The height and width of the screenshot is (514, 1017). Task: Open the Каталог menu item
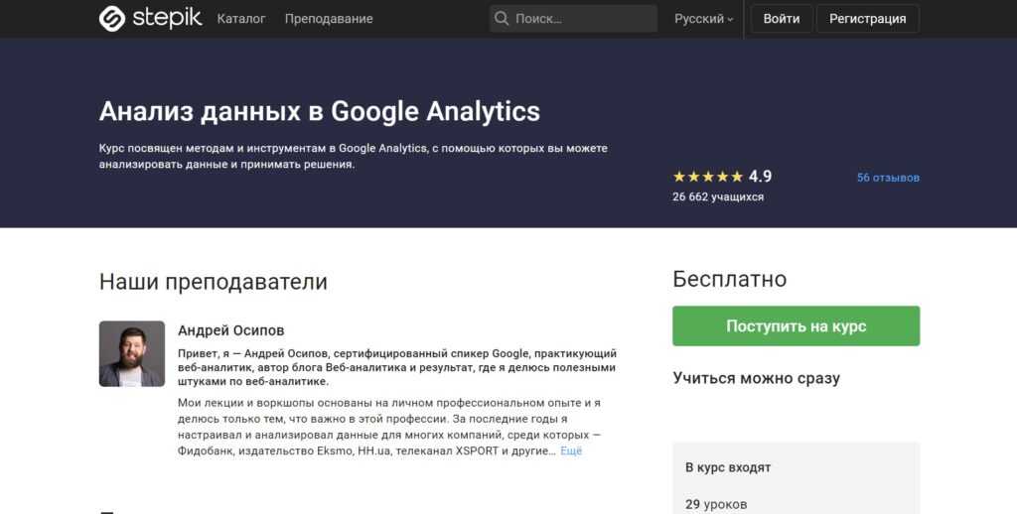point(241,19)
